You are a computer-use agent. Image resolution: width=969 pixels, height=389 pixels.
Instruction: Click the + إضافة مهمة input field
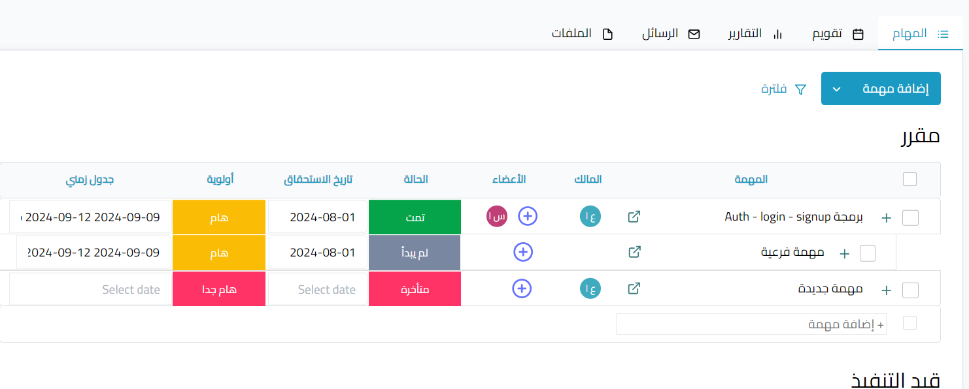click(751, 324)
